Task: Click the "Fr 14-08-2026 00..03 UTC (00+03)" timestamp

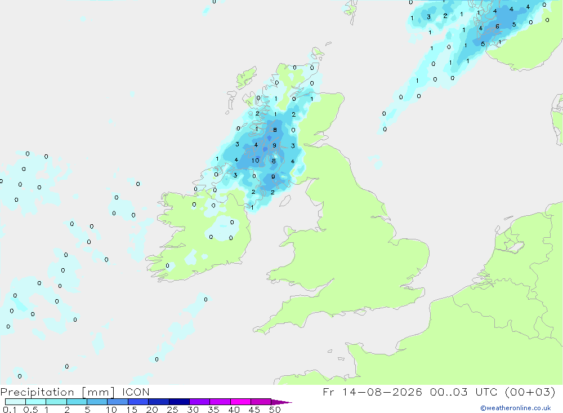Action: tap(439, 392)
